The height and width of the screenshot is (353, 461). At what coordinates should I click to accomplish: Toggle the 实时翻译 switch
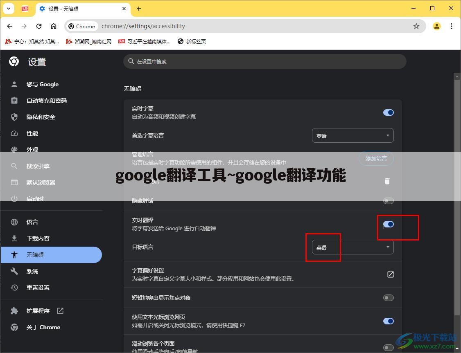click(x=389, y=225)
